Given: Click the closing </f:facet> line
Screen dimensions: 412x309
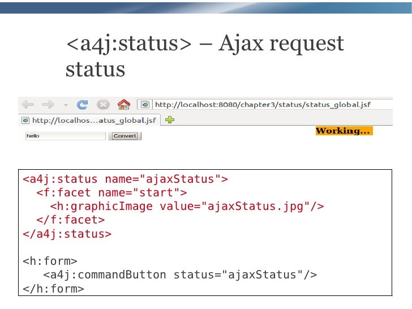Looking at the screenshot, I should tap(71, 220).
